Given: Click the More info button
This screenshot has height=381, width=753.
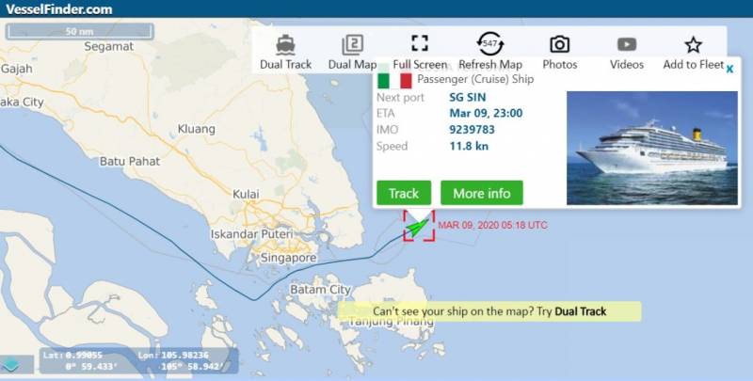Looking at the screenshot, I should point(482,193).
